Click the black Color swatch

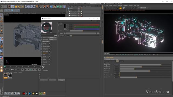(65, 26)
